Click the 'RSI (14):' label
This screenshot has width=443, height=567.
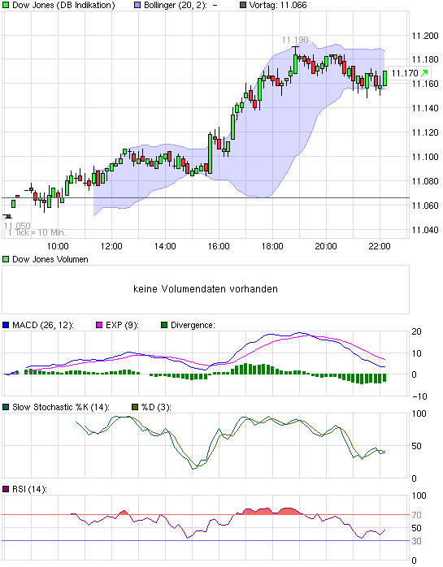pos(29,489)
